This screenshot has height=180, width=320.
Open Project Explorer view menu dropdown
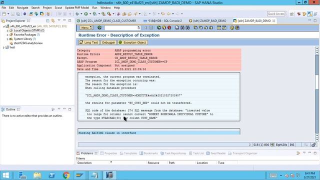tap(59, 20)
